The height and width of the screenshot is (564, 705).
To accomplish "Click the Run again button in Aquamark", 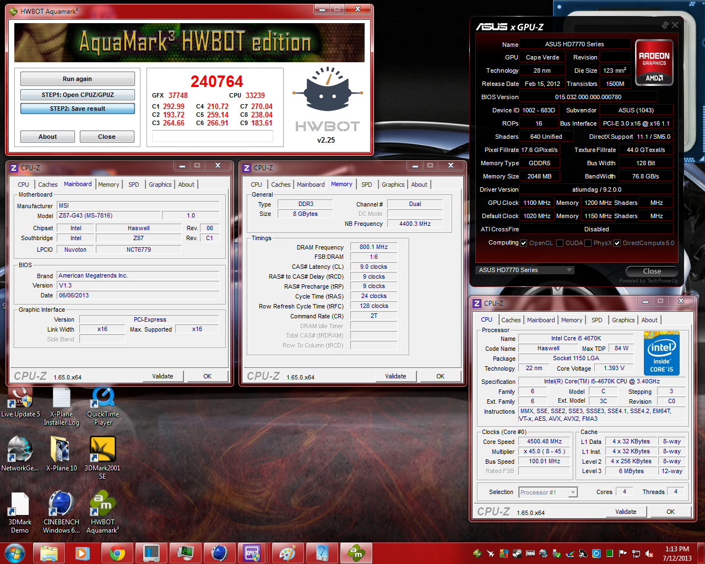I will [x=77, y=79].
